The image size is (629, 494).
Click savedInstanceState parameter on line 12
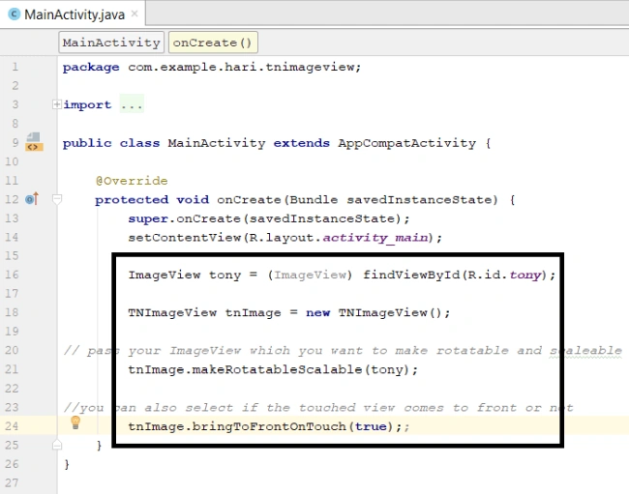click(422, 199)
